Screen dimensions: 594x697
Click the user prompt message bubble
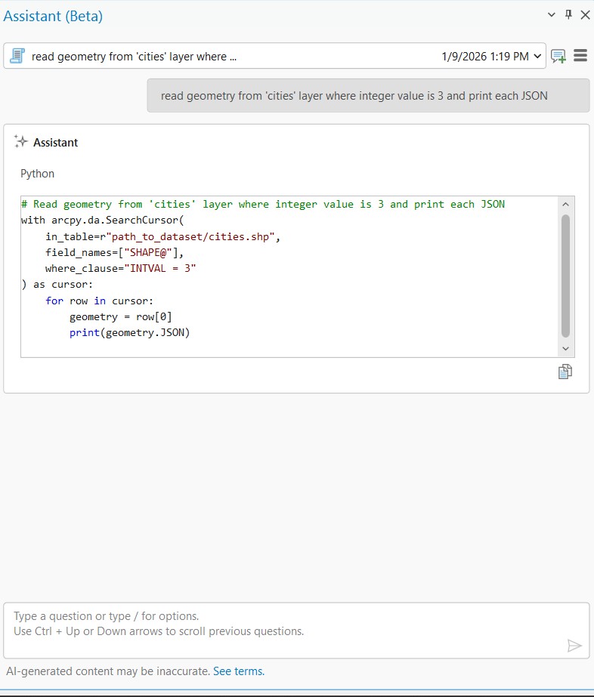click(x=368, y=96)
